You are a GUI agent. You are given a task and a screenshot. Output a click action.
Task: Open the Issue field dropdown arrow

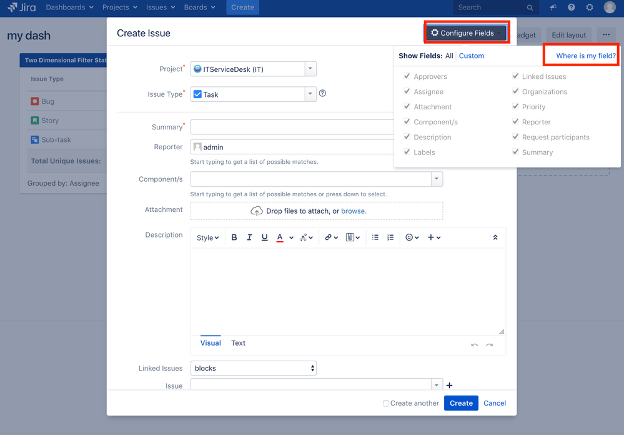pos(437,385)
